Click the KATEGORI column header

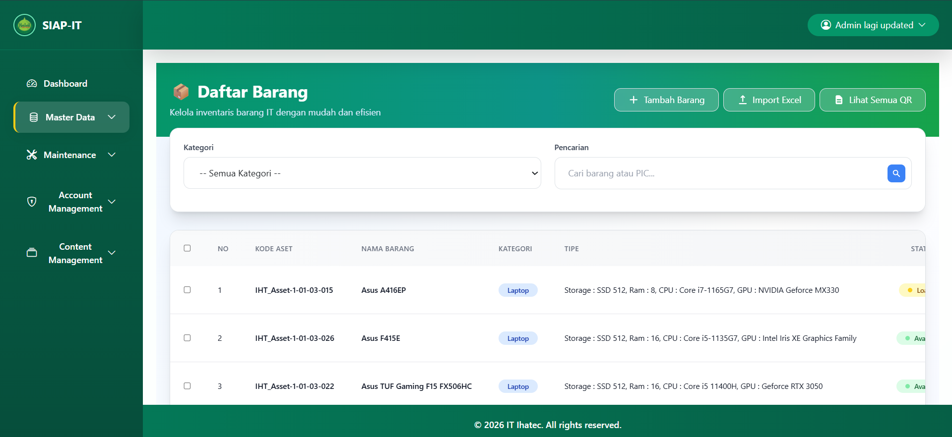point(515,249)
